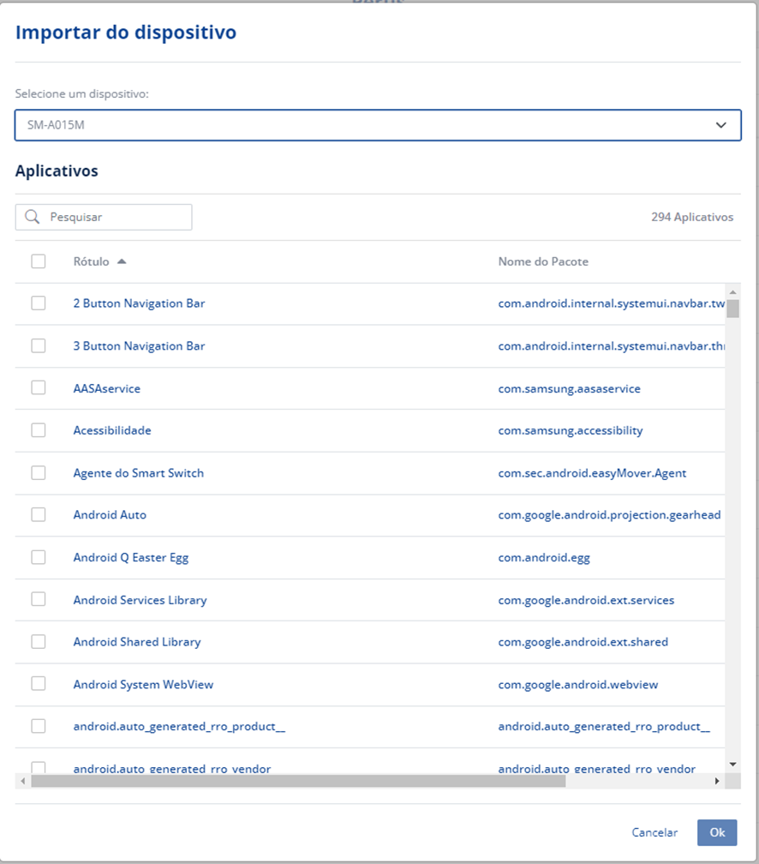The image size is (759, 864).
Task: Toggle the select-all header checkbox
Action: [39, 261]
